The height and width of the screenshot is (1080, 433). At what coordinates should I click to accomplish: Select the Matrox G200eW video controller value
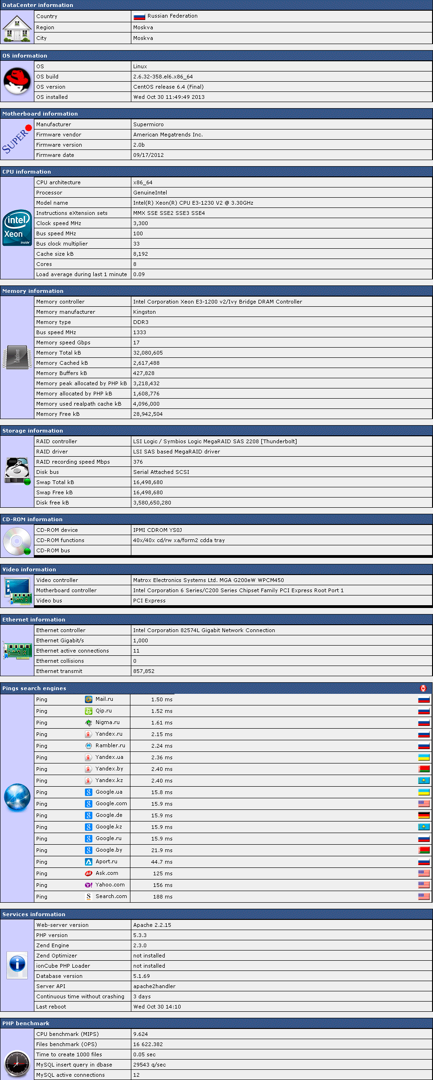(x=208, y=580)
